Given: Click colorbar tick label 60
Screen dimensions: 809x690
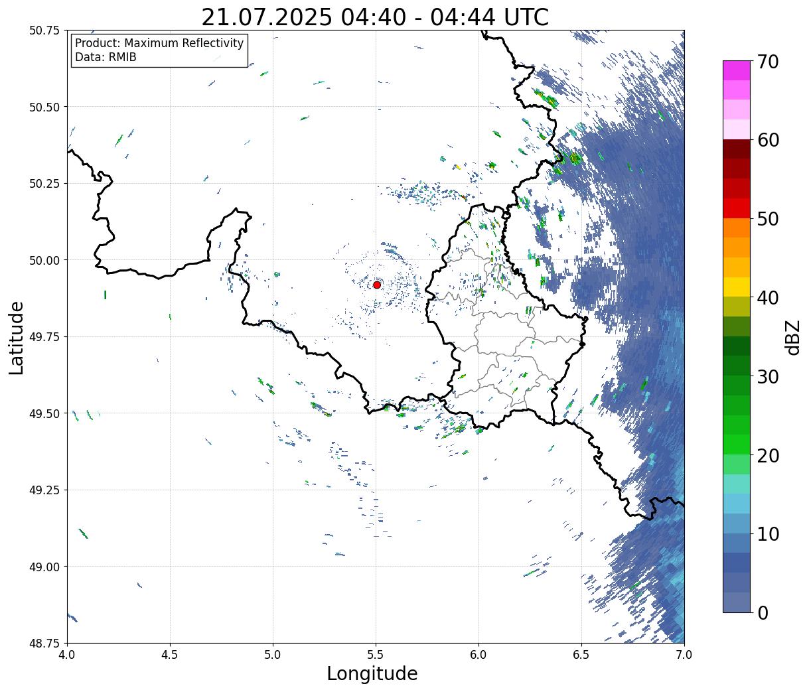Looking at the screenshot, I should 768,140.
